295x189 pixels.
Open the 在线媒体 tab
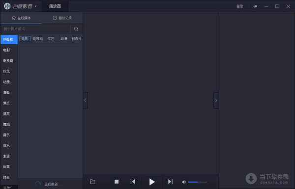(21, 18)
